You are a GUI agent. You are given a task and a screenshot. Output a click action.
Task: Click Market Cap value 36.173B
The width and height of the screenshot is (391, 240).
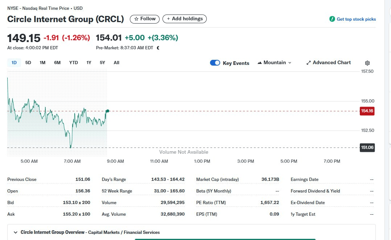point(270,179)
